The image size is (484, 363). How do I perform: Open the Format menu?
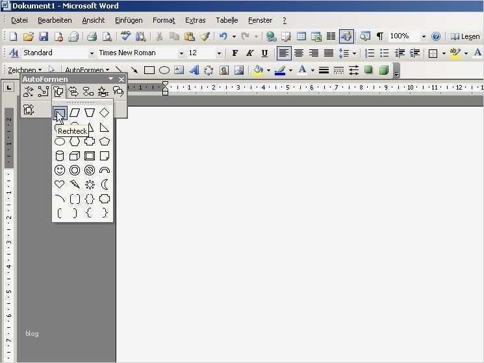164,20
